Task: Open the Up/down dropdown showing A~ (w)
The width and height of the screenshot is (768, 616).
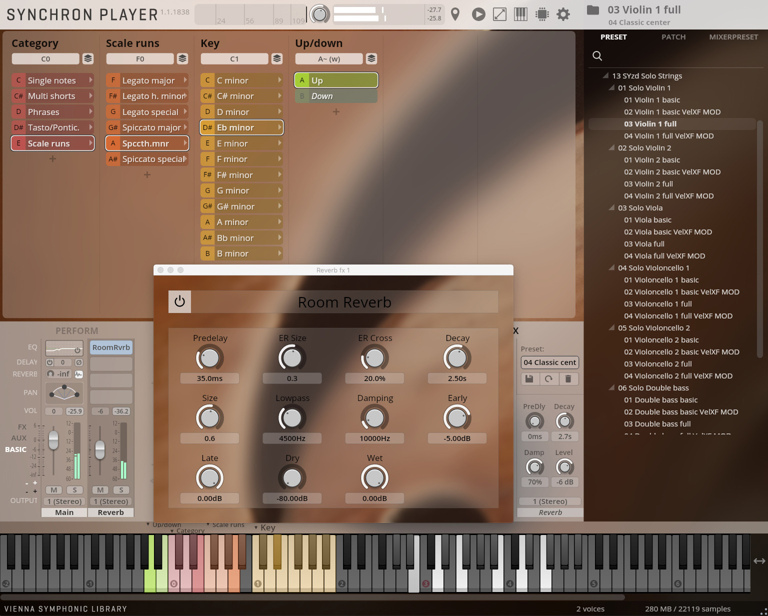Action: 328,58
